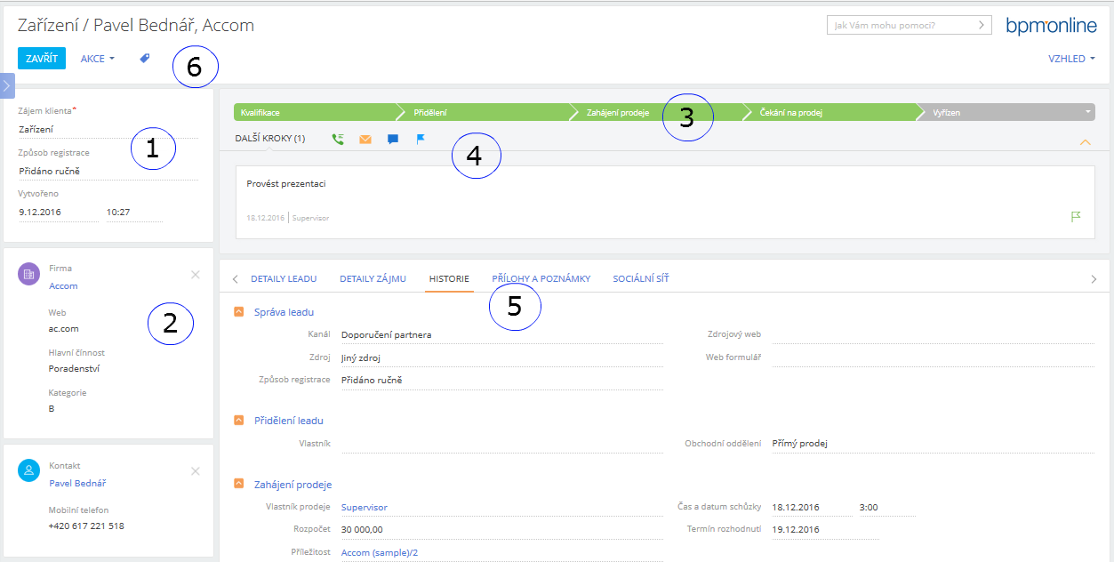The image size is (1114, 562).
Task: Click the Vytvořeno time 10:27
Action: 134,213
